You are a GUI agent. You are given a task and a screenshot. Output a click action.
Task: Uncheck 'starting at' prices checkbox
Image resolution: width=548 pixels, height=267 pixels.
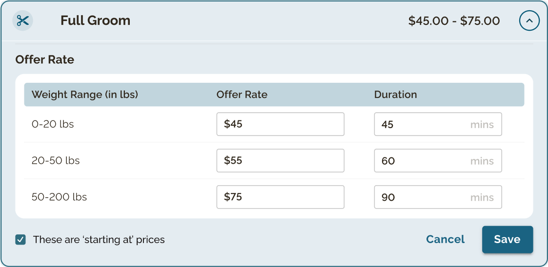tap(20, 240)
